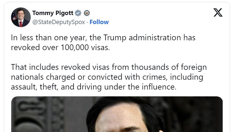Open the X logo link

(x=218, y=12)
